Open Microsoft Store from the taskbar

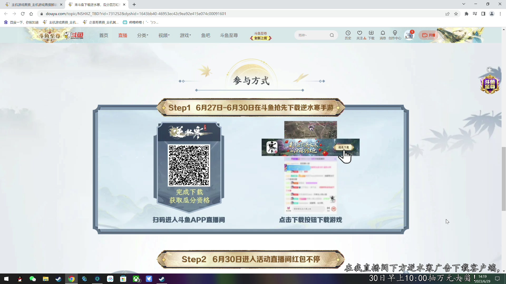point(123,279)
